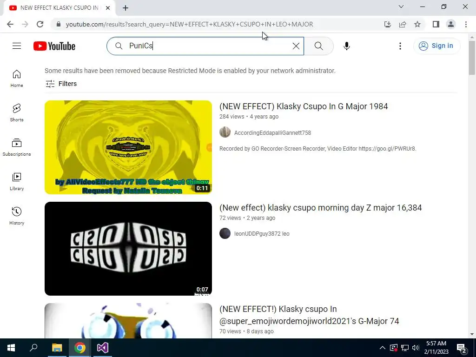Open the black Csupo morning day thumbnail
Screen dimensions: 476x357
pos(128,249)
